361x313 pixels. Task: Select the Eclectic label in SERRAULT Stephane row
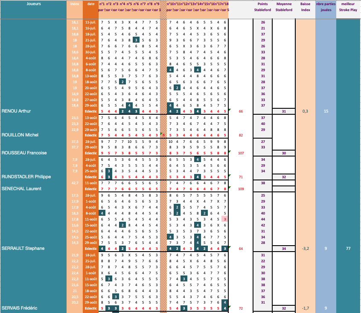(x=91, y=249)
